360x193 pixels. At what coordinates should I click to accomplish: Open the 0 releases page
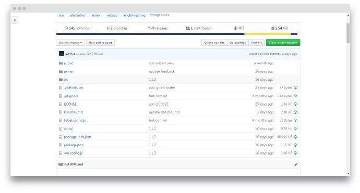pos(158,28)
